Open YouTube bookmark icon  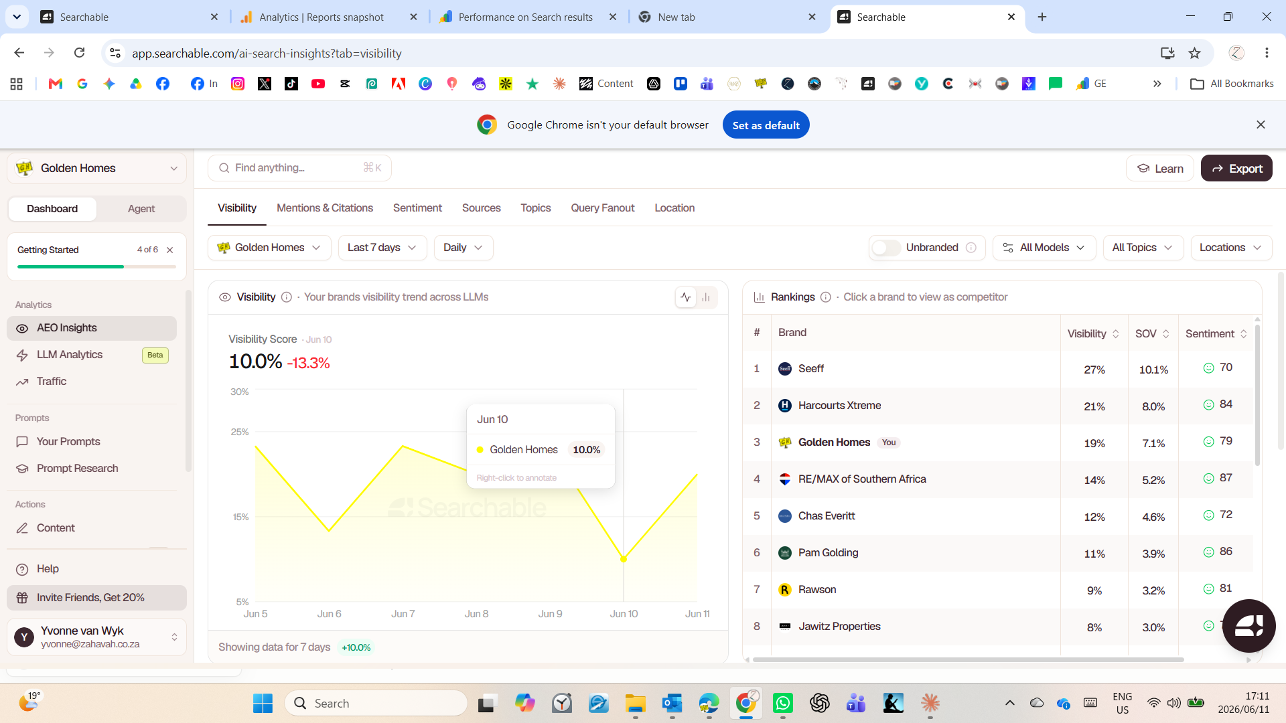318,84
